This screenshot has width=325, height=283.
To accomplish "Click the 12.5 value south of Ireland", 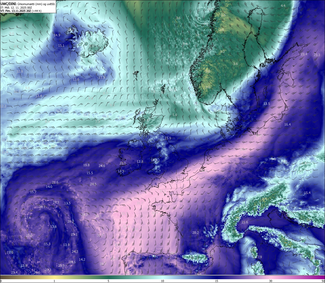I will point(121,172).
